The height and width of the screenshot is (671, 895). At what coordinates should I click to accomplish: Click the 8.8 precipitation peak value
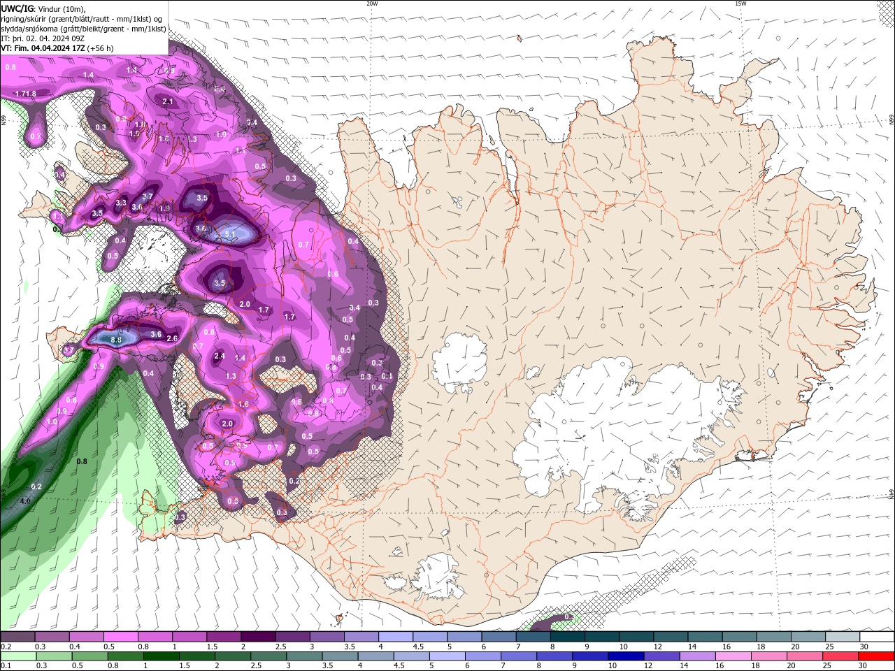tap(117, 339)
